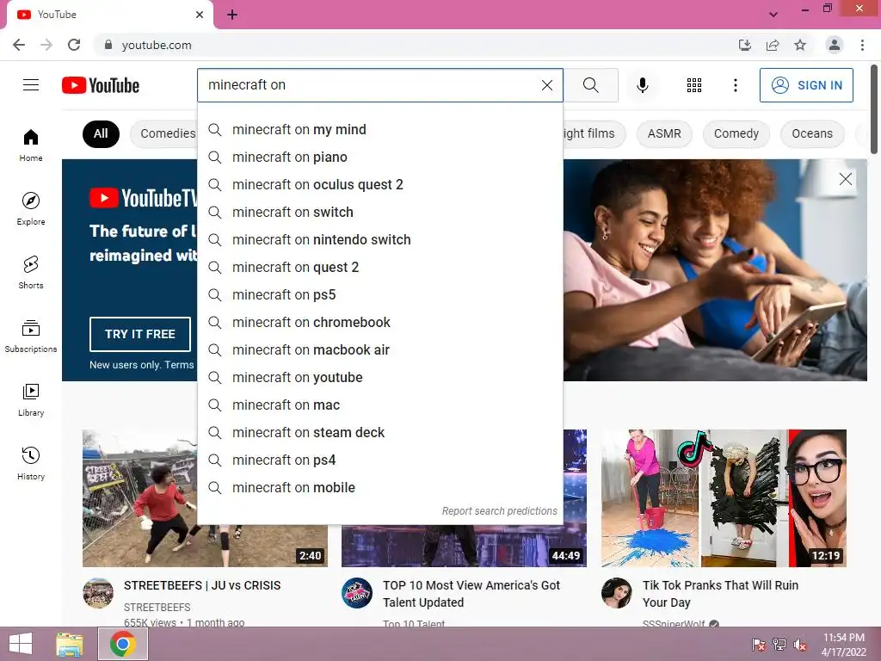Open the Chrome three-dot menu
This screenshot has height=661, width=881.
tap(862, 45)
